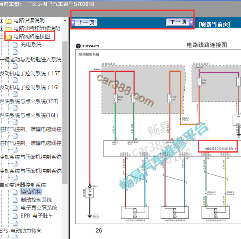241x239 pixels.
Task: Click the wheel speed sensor box ER33
Action: pos(175,213)
